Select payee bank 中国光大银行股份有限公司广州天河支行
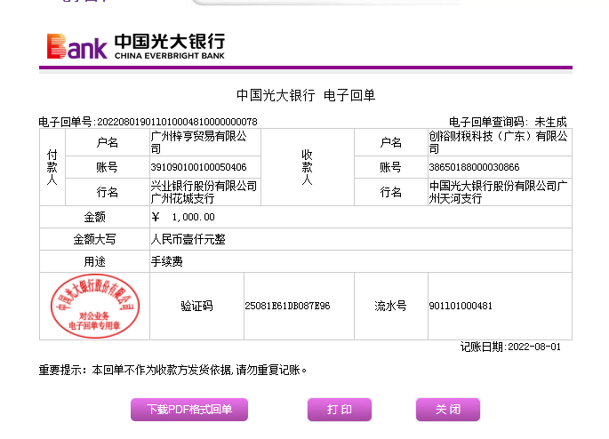The width and height of the screenshot is (609, 439). pyautogui.click(x=498, y=192)
